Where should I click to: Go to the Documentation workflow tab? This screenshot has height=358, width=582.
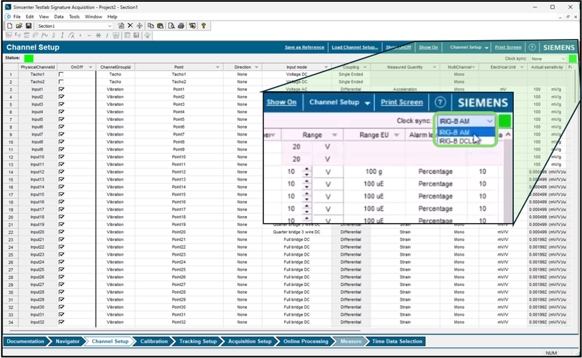point(26,341)
